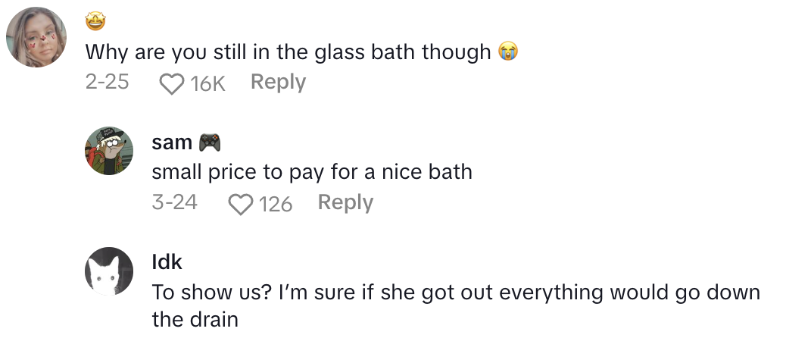Click the game controller emoji beside sam
Image resolution: width=786 pixels, height=338 pixels.
pyautogui.click(x=209, y=142)
